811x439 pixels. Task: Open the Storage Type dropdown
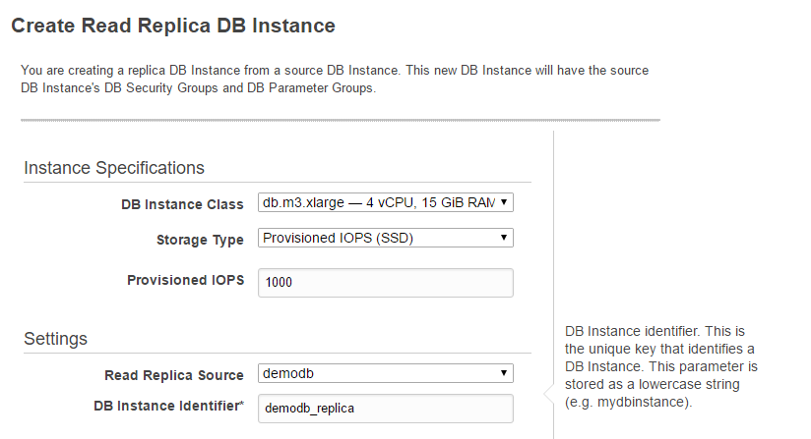pos(386,238)
